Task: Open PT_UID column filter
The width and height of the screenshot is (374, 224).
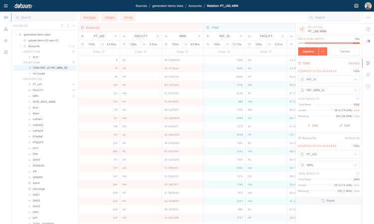Action: click(99, 52)
